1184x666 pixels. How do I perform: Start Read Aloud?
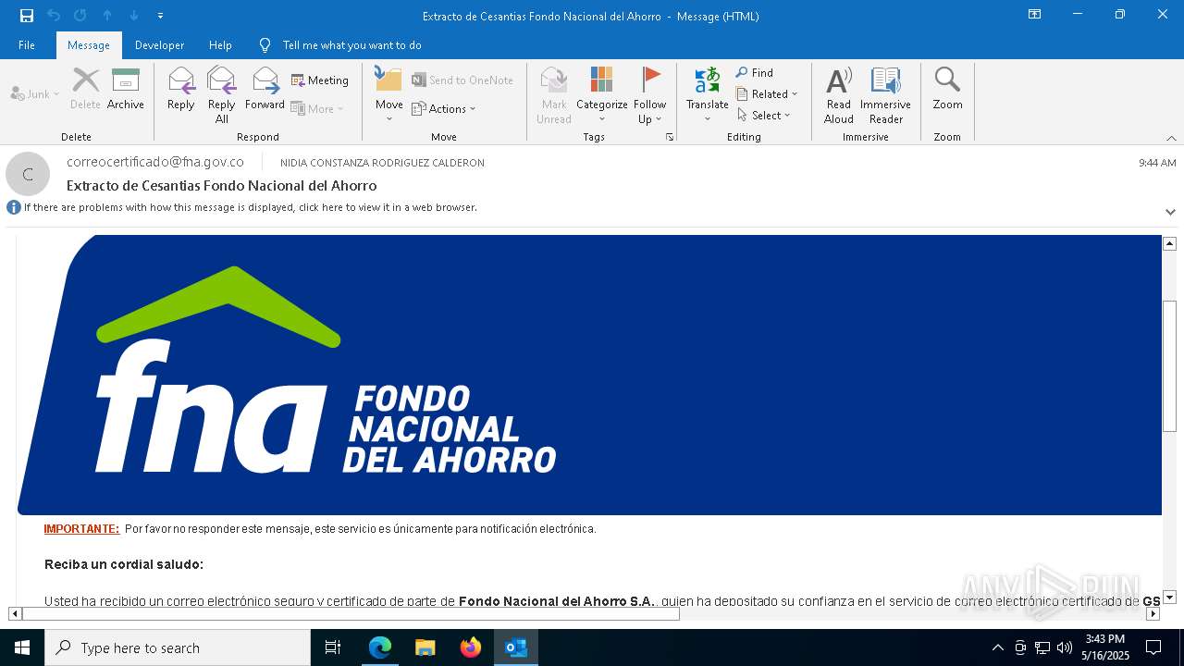pyautogui.click(x=839, y=95)
